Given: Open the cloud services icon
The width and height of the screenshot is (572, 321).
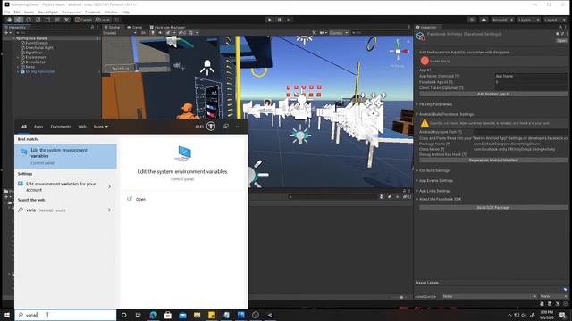Looking at the screenshot, I should tap(484, 20).
